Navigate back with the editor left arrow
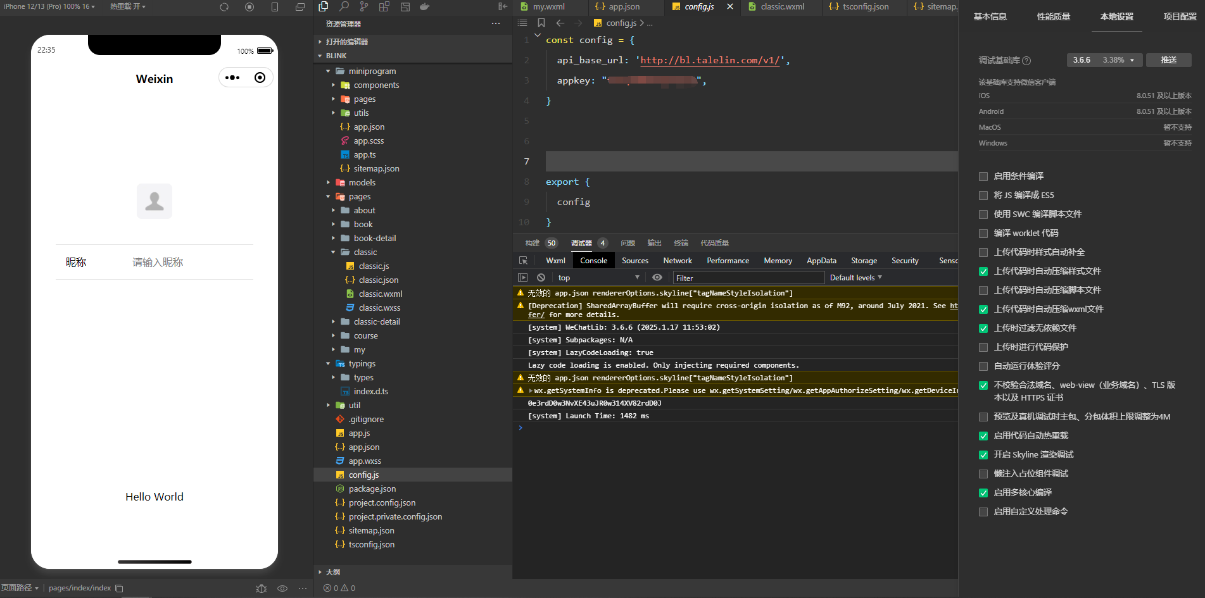Screen dimensions: 1205x598 point(560,23)
